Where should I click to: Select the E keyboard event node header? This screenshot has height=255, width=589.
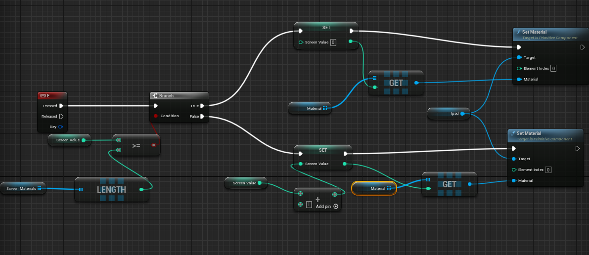[52, 96]
